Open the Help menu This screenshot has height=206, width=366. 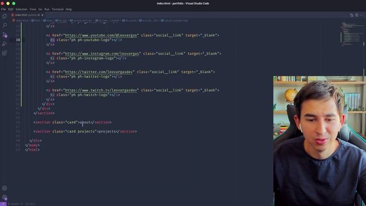pos(69,9)
